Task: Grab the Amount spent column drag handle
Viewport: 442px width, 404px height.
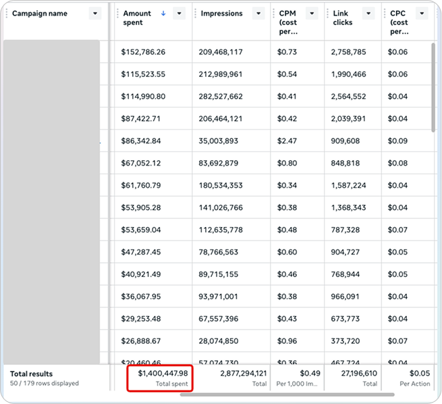Action: (117, 14)
